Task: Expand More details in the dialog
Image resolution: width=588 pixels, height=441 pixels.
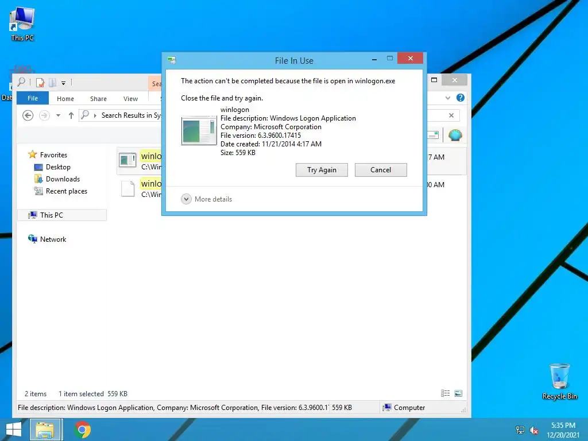Action: point(207,199)
